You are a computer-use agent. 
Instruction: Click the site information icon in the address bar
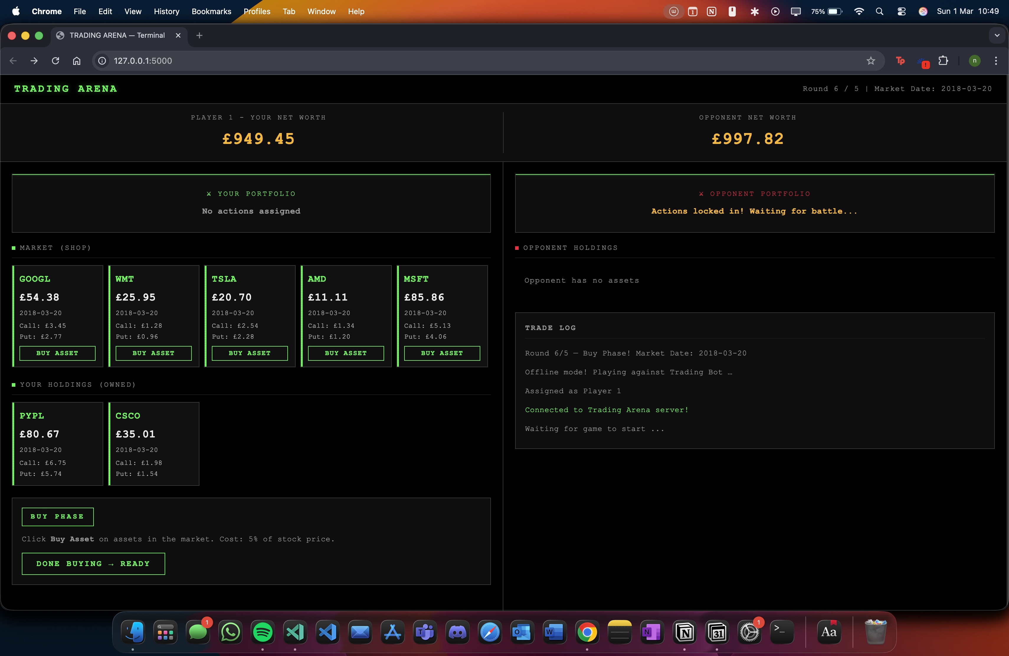click(x=102, y=60)
